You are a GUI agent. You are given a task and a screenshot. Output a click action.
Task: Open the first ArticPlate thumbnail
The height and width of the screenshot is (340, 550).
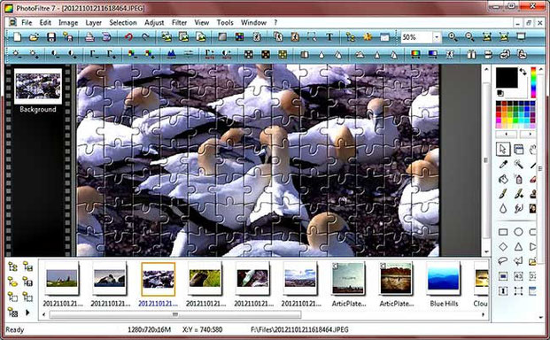click(348, 278)
